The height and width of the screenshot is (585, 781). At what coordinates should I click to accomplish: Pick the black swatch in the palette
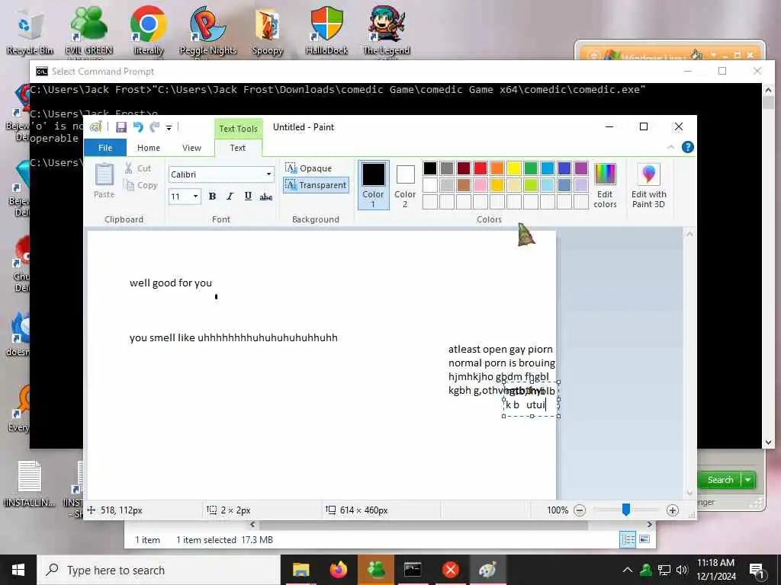tap(430, 168)
